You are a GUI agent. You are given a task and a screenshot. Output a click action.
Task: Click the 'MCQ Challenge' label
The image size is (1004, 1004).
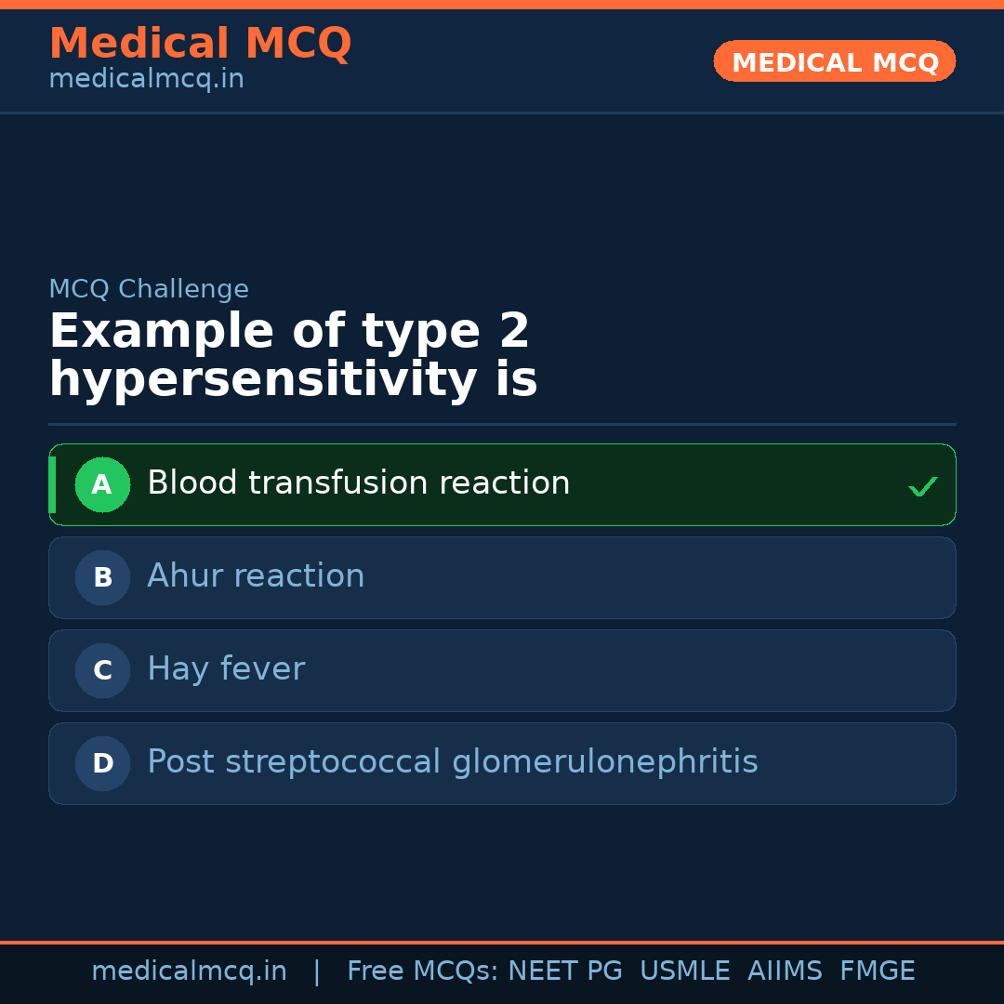(149, 289)
